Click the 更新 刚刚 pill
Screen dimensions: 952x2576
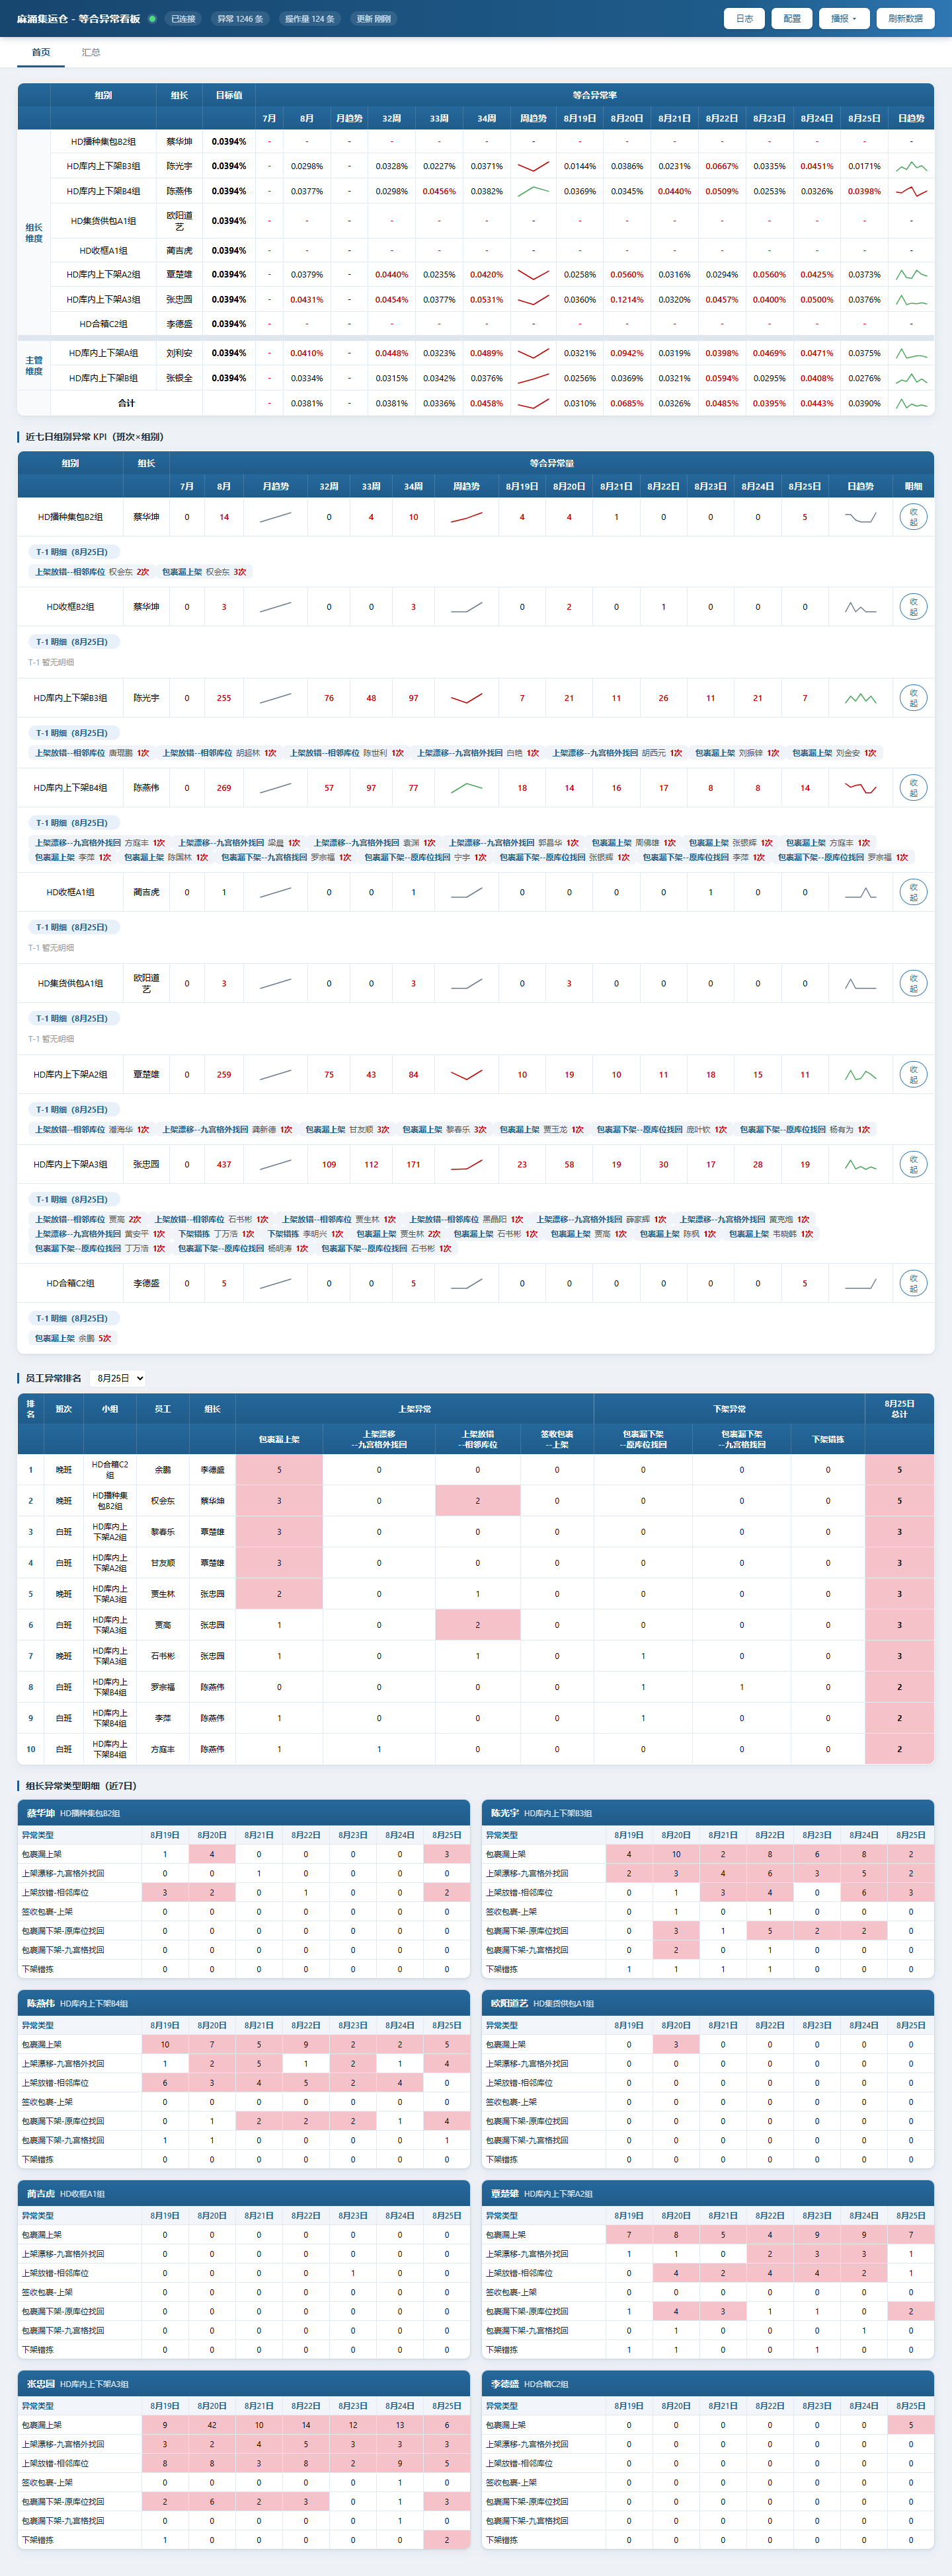(x=374, y=18)
